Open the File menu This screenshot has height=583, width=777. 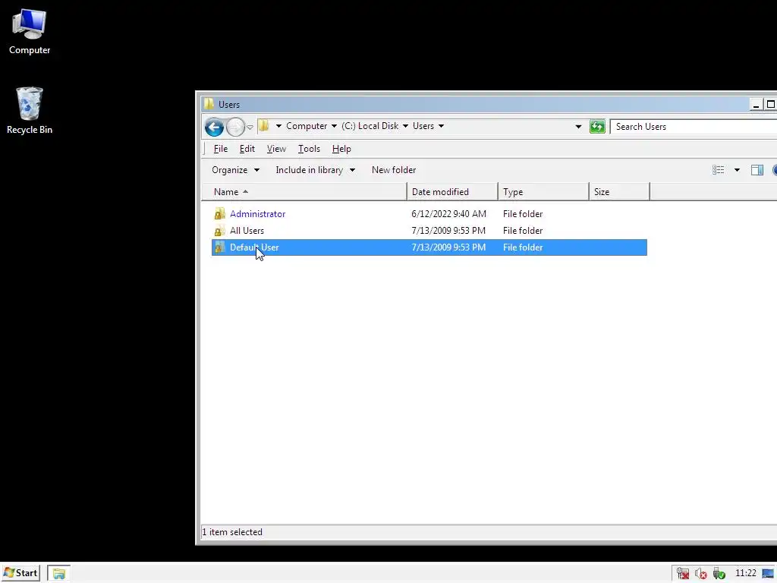pyautogui.click(x=221, y=149)
